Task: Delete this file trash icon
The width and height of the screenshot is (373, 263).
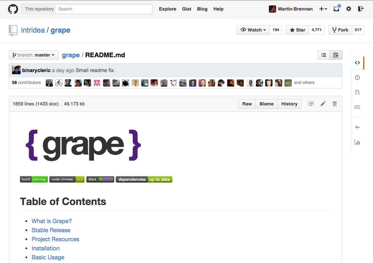Action: [335, 104]
